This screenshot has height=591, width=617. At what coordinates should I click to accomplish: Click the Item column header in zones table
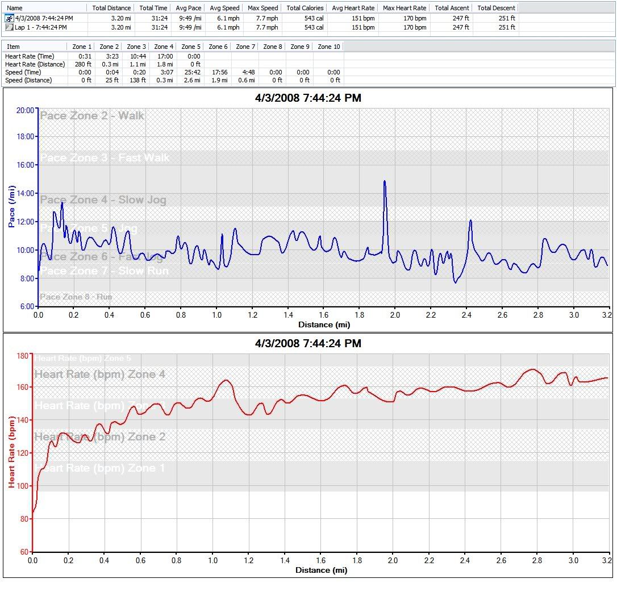tap(13, 47)
